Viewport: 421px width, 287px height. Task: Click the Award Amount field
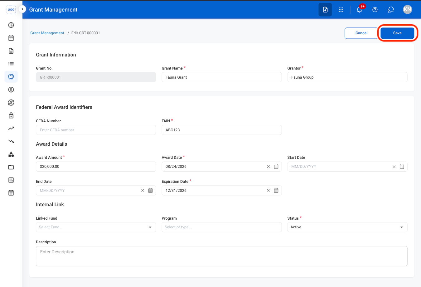[x=96, y=167]
